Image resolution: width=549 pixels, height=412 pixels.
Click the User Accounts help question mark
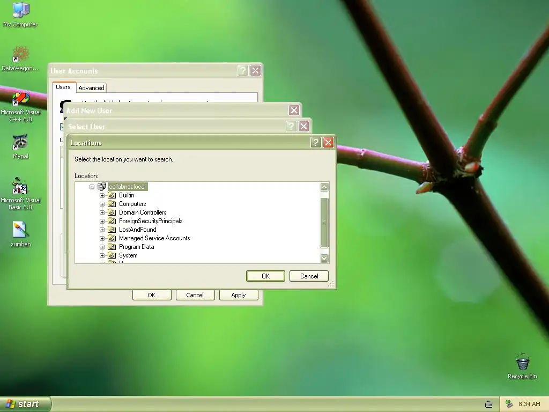click(x=243, y=71)
